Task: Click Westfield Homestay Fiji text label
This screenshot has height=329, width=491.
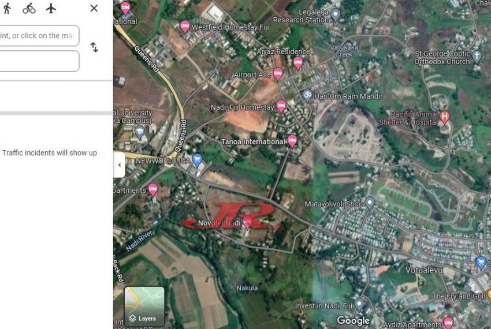Action: point(230,27)
